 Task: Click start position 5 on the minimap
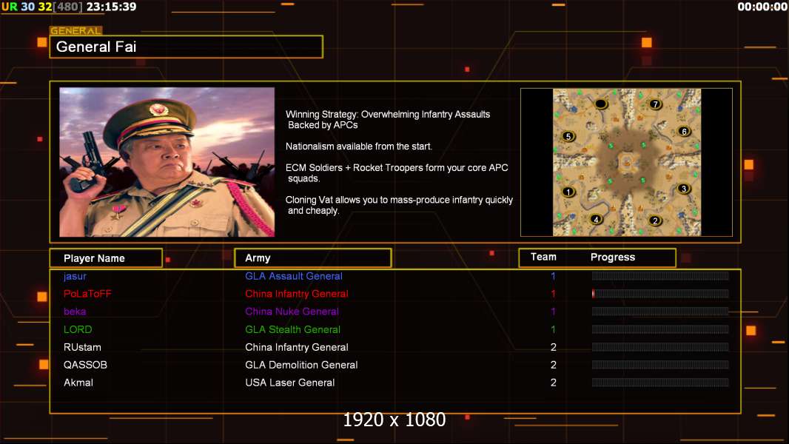click(568, 136)
